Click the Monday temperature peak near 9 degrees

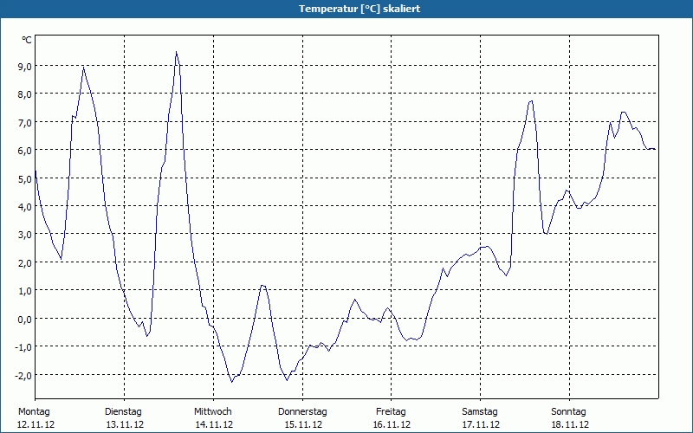coord(83,67)
